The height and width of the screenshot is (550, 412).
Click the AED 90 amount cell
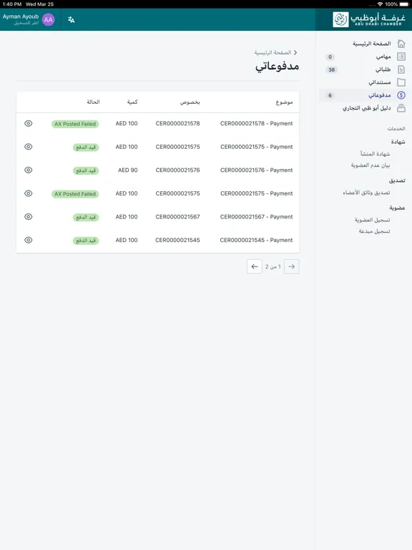pyautogui.click(x=128, y=170)
